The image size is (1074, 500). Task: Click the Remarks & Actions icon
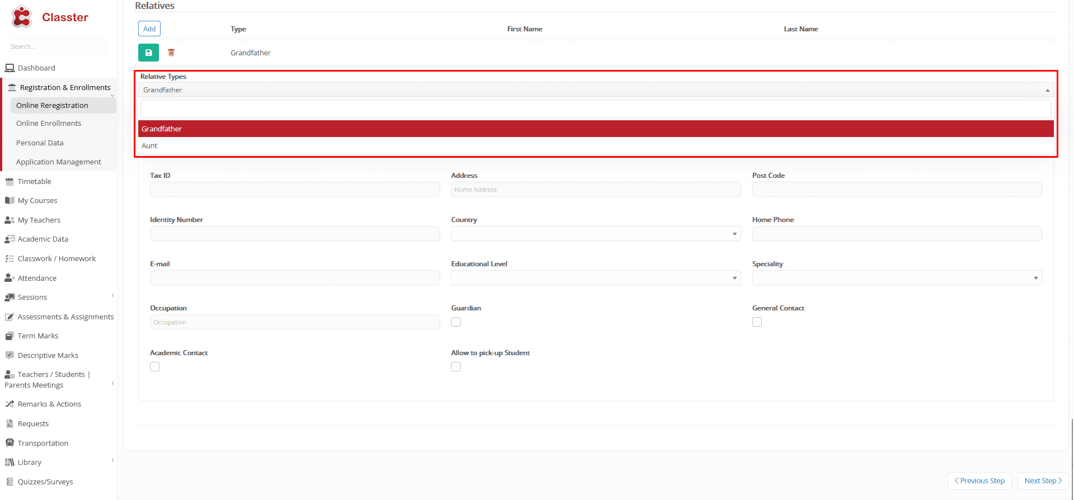coord(10,404)
